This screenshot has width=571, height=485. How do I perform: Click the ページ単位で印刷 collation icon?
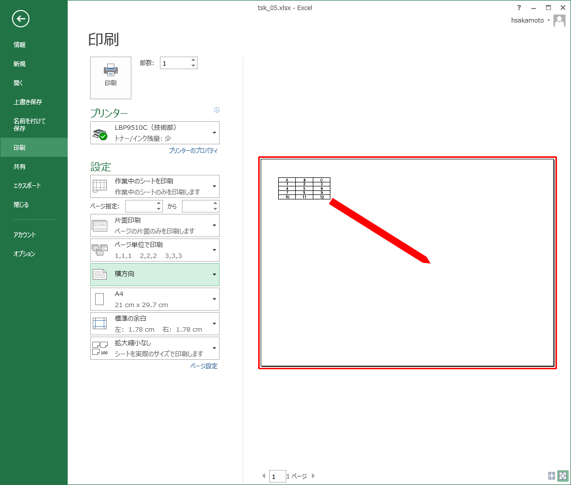(100, 250)
